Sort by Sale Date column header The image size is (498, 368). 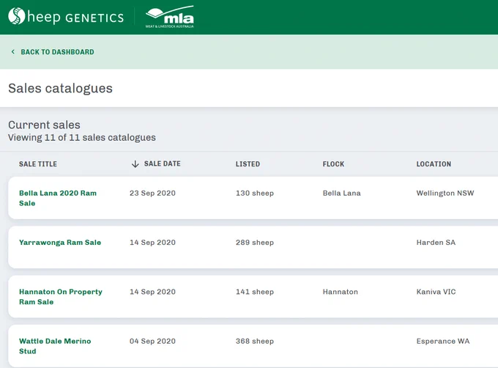163,163
